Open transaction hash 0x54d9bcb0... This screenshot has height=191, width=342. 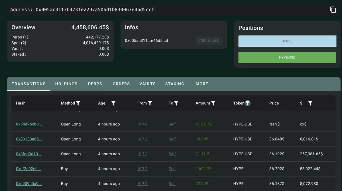click(x=29, y=124)
